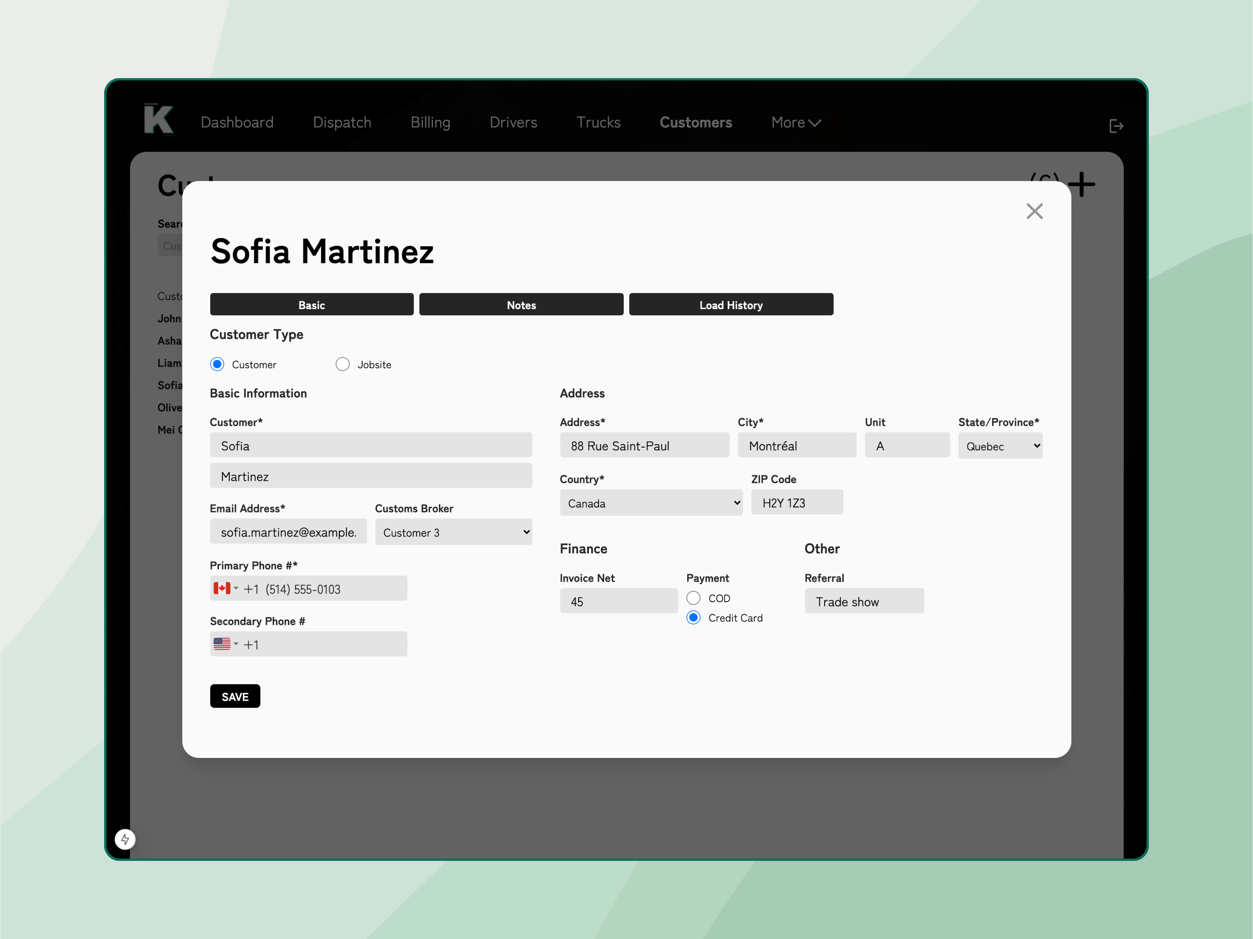This screenshot has height=939, width=1253.
Task: Click the logout icon in top bar
Action: tap(1115, 126)
